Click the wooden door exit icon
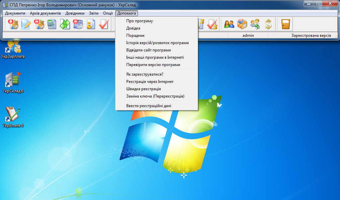 coord(285,24)
